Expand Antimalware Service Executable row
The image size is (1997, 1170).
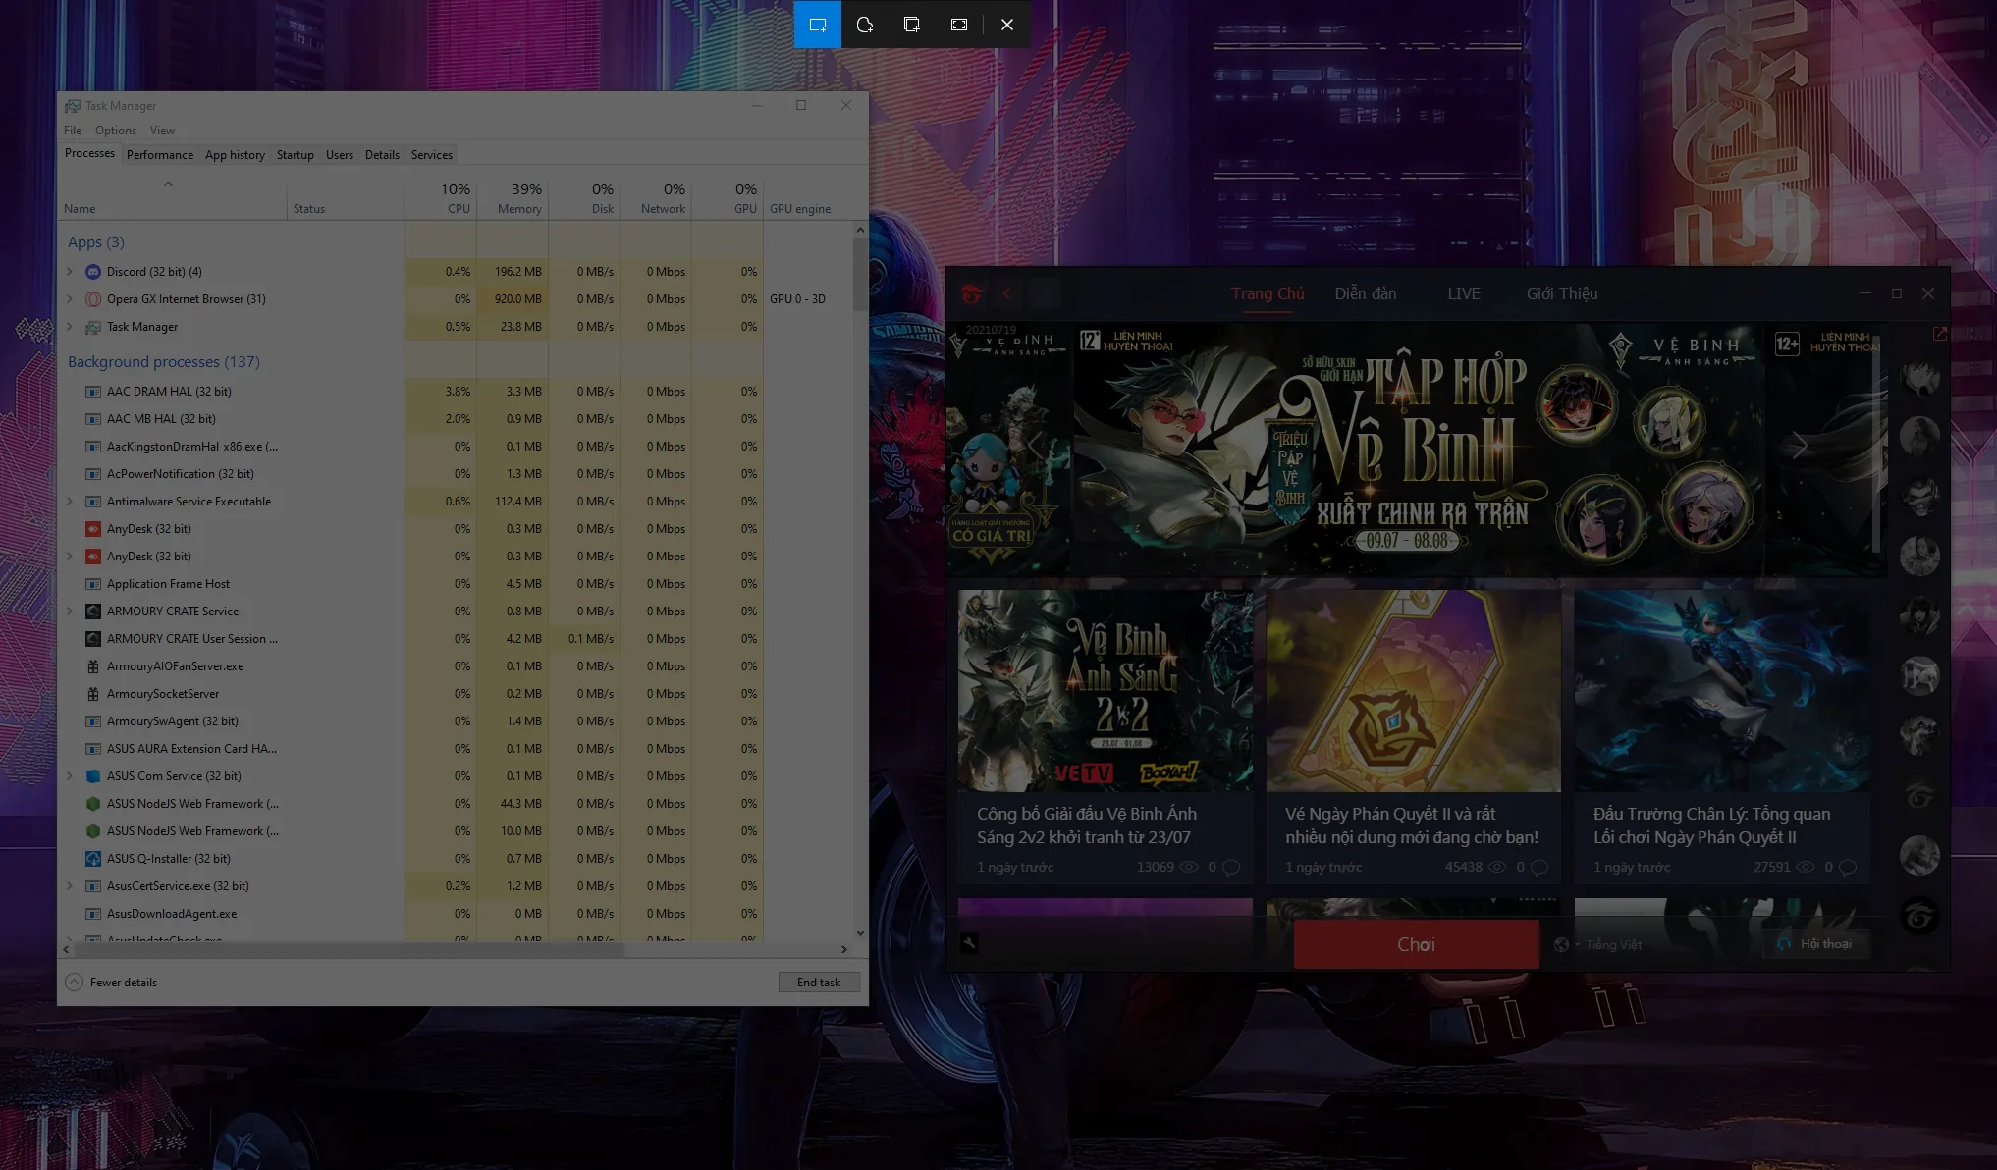pyautogui.click(x=70, y=502)
